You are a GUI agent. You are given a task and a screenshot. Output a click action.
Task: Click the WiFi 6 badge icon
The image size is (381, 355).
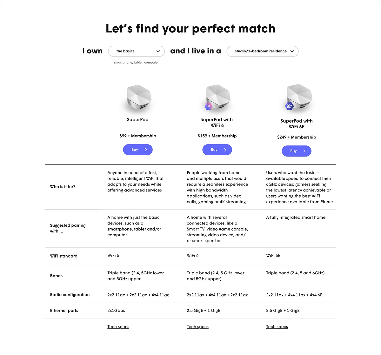(x=208, y=107)
